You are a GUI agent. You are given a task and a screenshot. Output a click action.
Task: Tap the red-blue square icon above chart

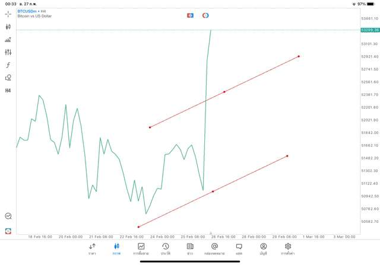point(190,15)
